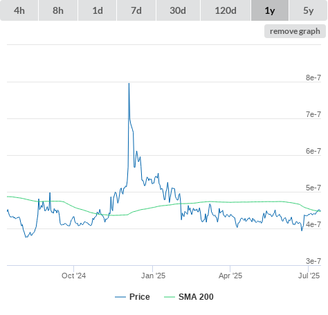Click the price spike peak near 8e-7
The height and width of the screenshot is (315, 328).
coord(129,83)
